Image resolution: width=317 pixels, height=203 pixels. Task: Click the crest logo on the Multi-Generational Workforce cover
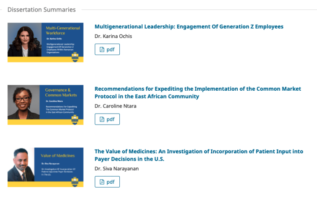click(x=75, y=57)
